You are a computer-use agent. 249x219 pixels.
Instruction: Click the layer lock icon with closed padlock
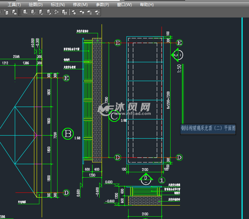point(90,12)
